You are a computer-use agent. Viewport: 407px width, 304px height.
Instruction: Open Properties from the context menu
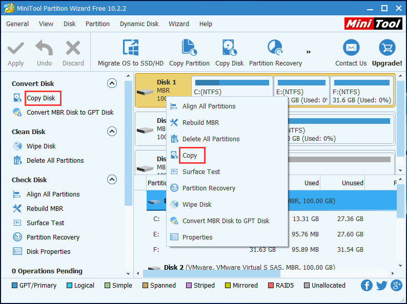click(227, 237)
